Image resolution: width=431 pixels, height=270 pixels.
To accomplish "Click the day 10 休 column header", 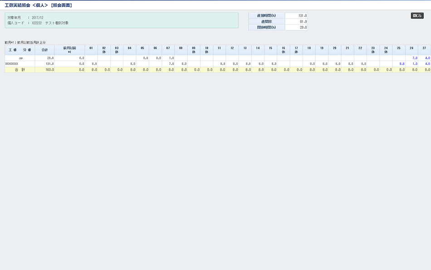I will pyautogui.click(x=207, y=50).
